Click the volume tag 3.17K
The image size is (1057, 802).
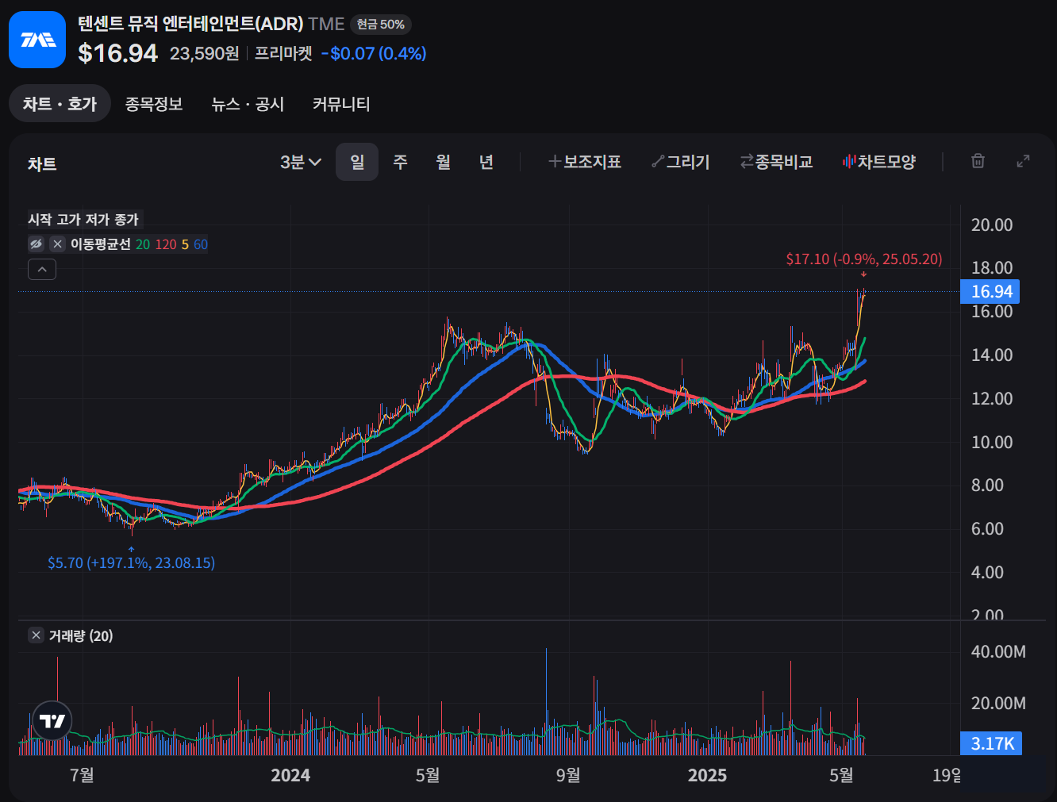991,743
